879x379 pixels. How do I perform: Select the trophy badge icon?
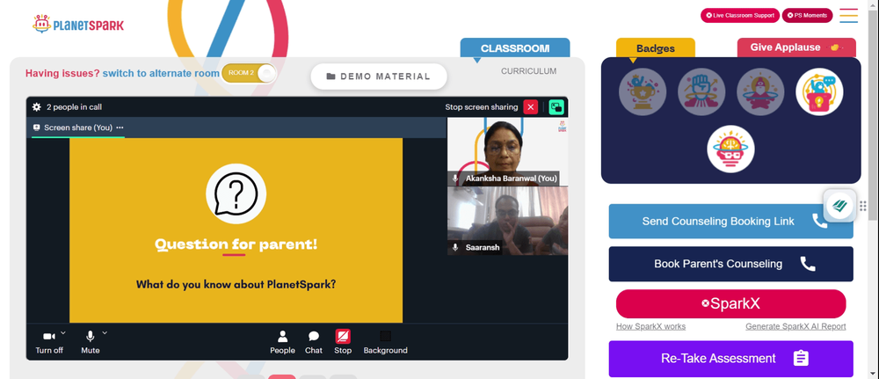(643, 92)
